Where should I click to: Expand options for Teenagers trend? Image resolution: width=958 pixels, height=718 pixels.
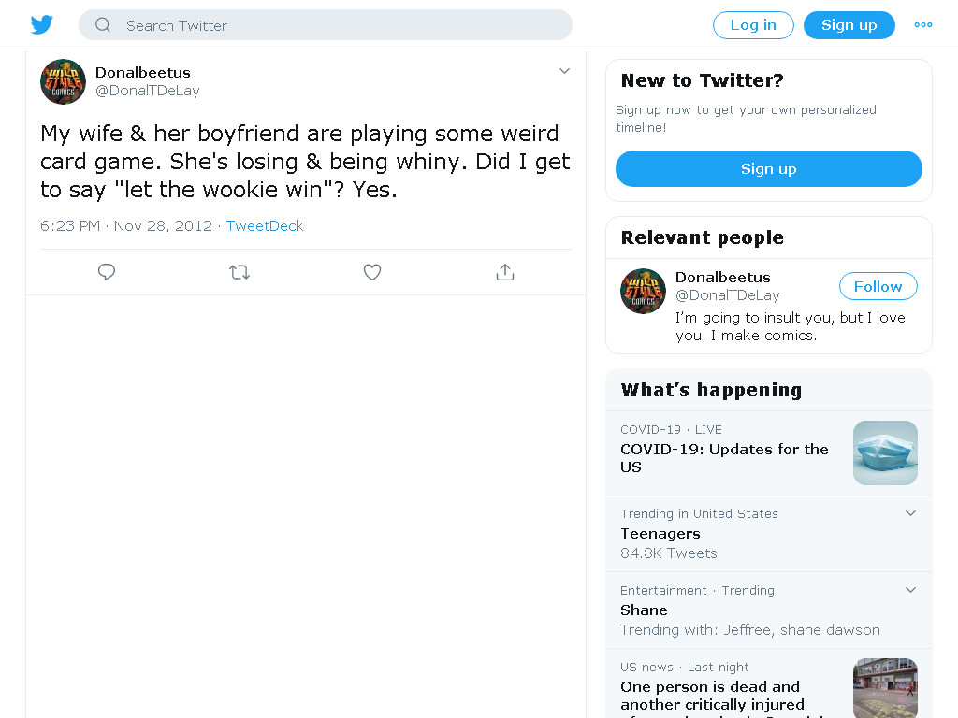pyautogui.click(x=910, y=513)
